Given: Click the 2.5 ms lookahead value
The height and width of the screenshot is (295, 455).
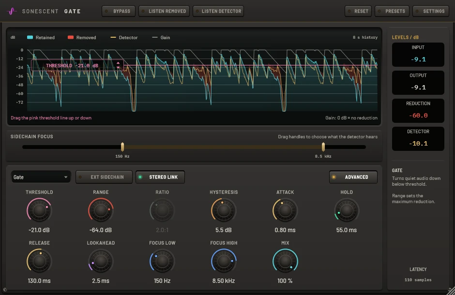Looking at the screenshot, I should [x=101, y=281].
